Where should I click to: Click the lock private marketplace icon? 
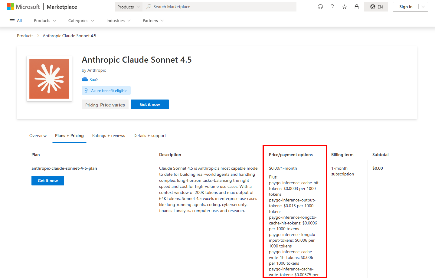(x=357, y=7)
